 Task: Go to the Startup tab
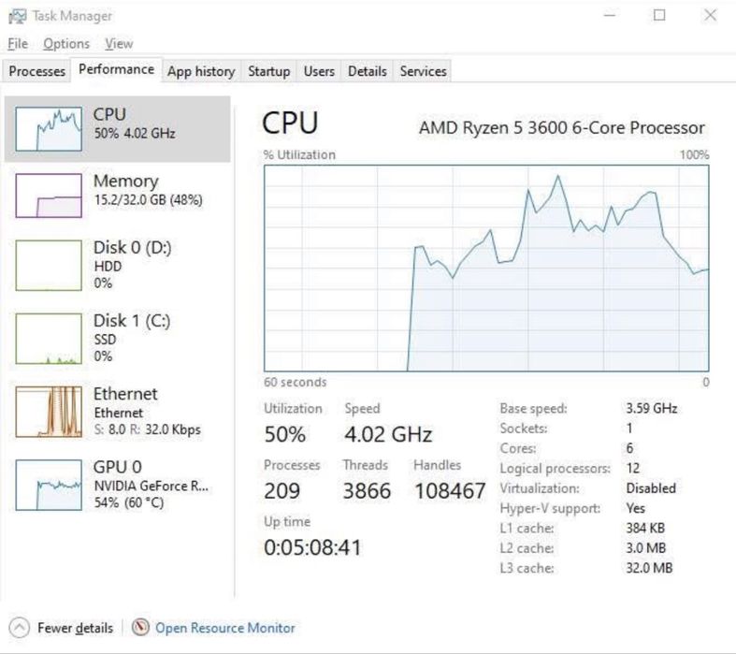pyautogui.click(x=269, y=71)
